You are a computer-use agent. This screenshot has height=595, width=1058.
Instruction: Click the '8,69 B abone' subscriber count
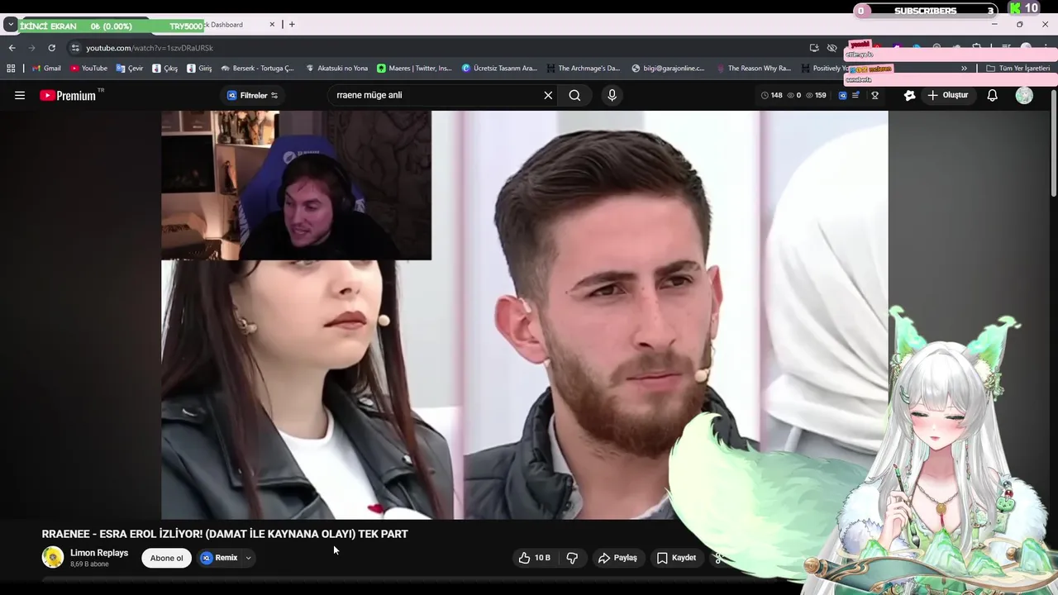point(89,564)
